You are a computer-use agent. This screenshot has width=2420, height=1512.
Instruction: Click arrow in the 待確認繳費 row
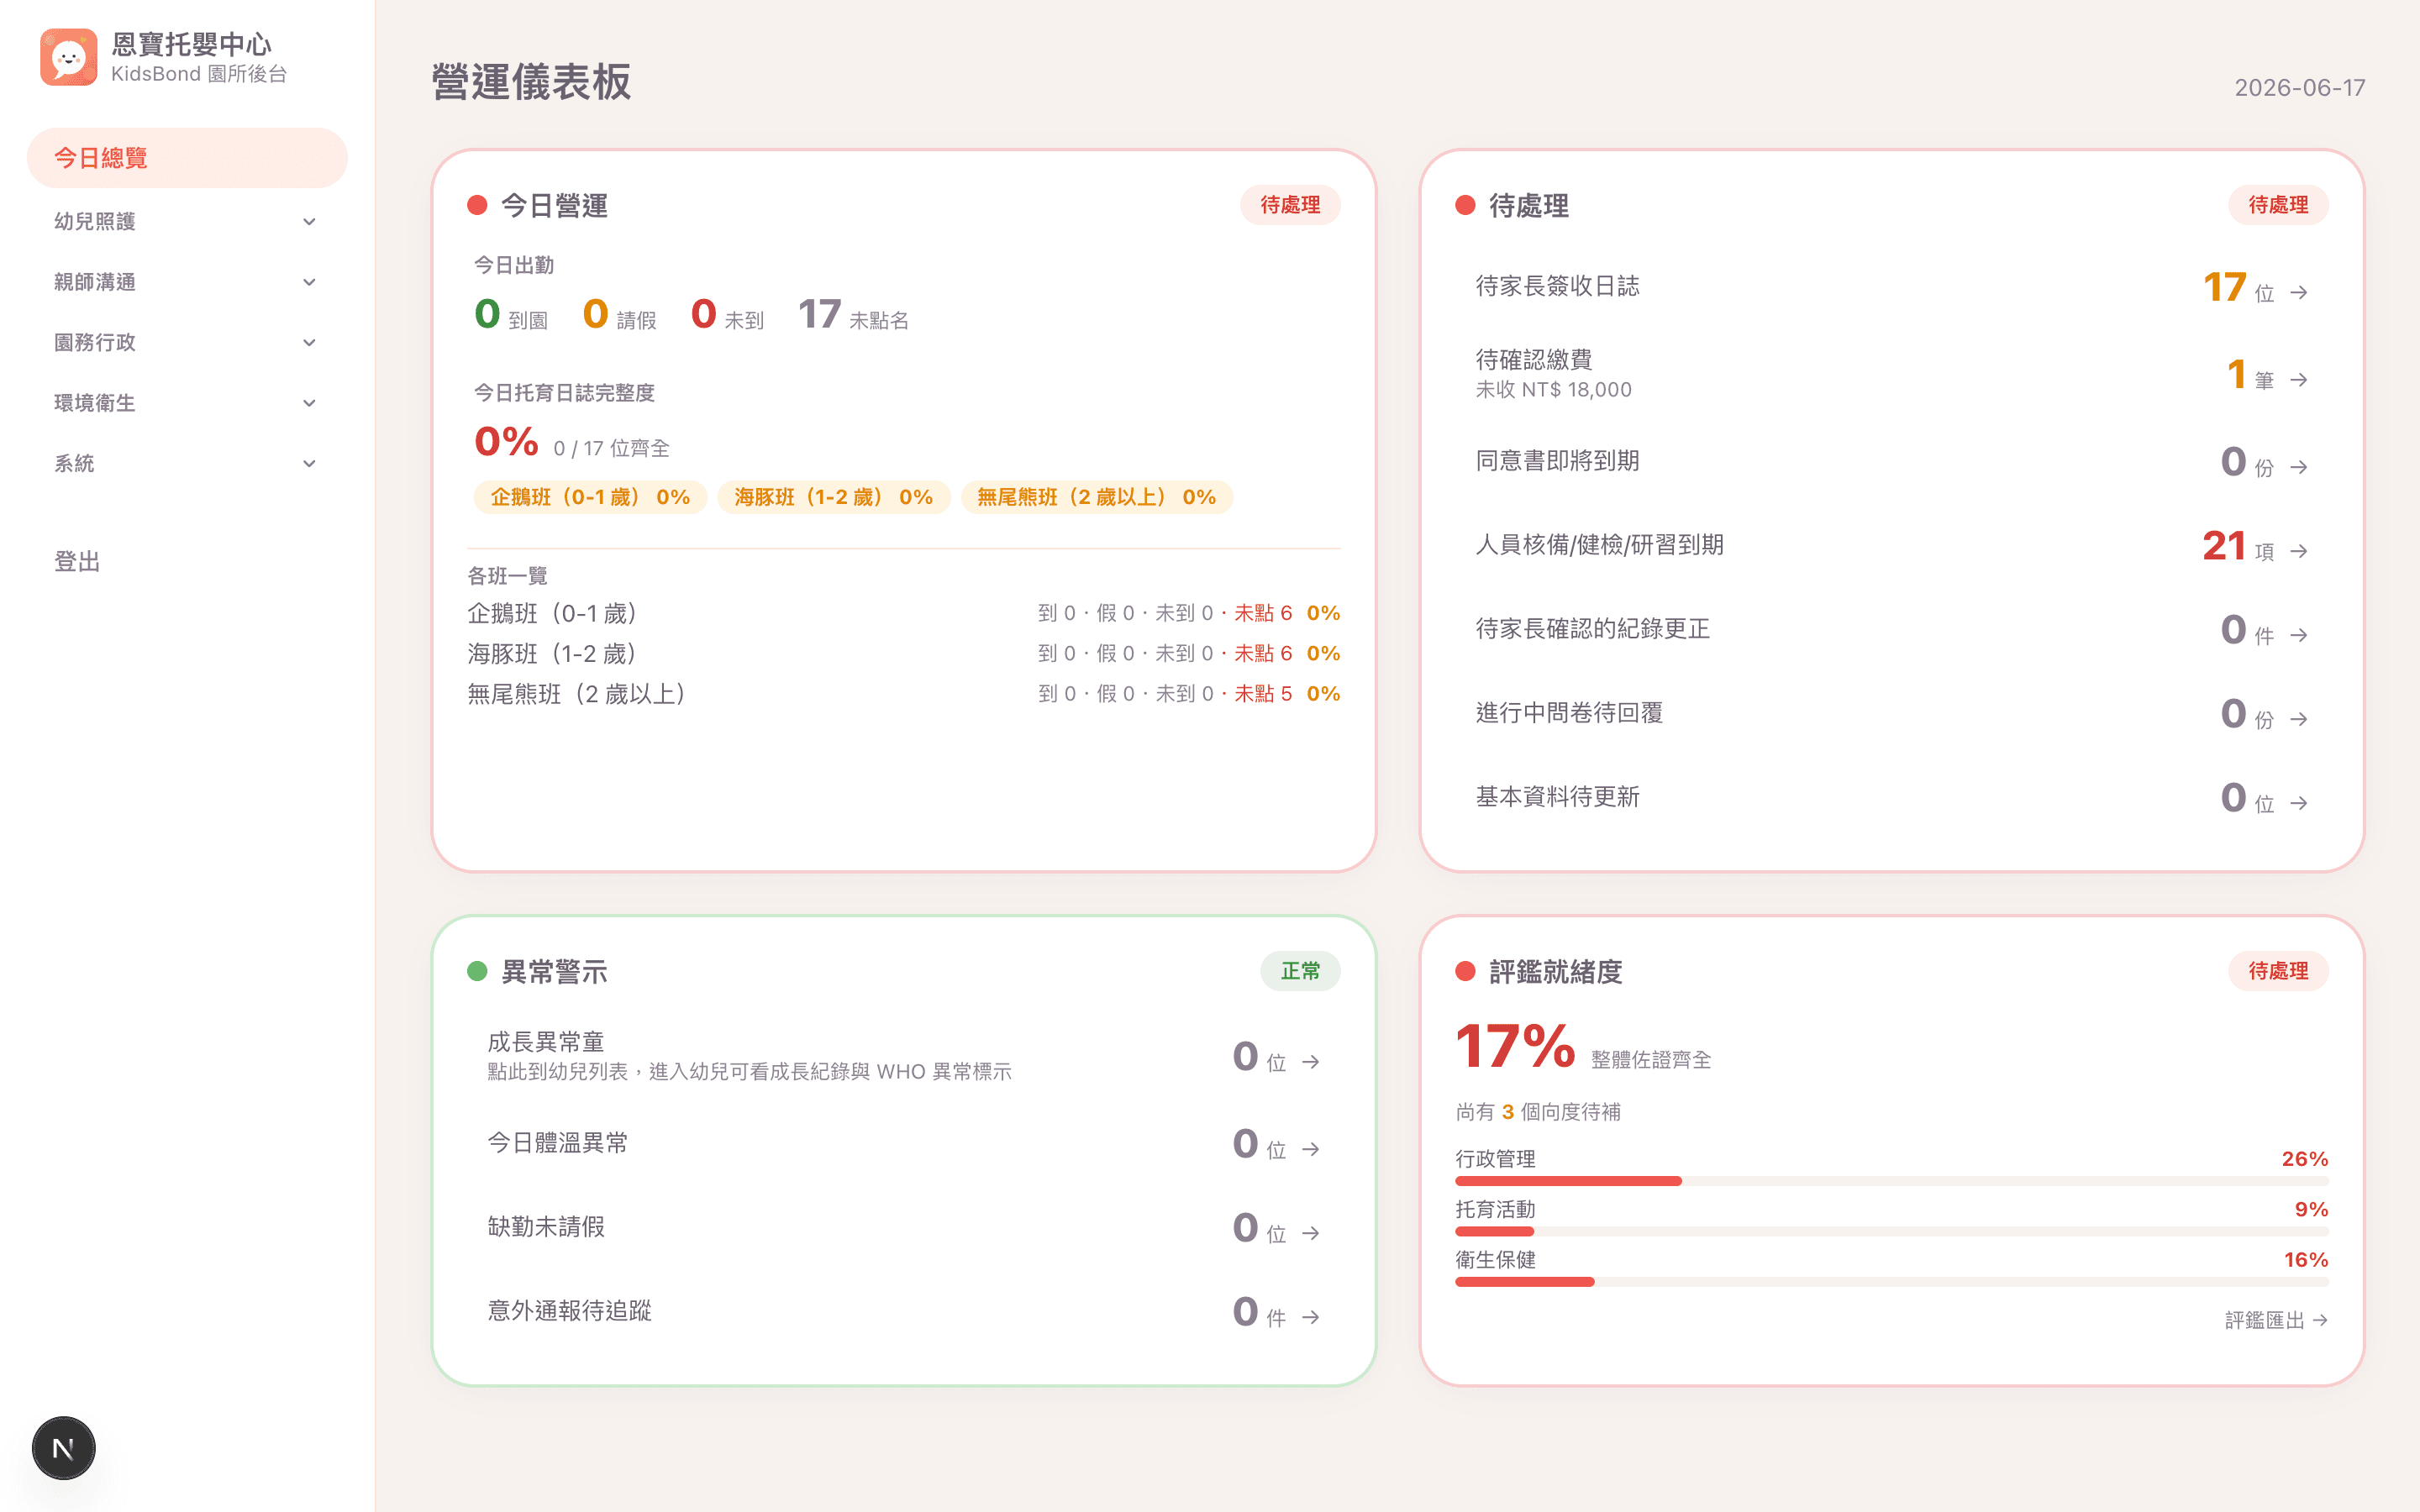point(2299,380)
